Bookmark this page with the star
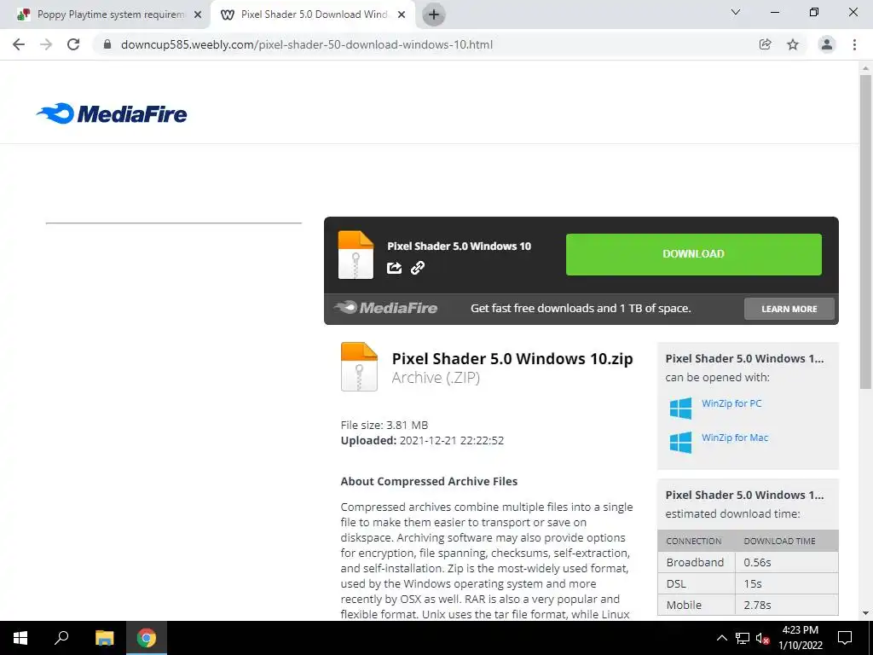The image size is (873, 655). pyautogui.click(x=793, y=44)
